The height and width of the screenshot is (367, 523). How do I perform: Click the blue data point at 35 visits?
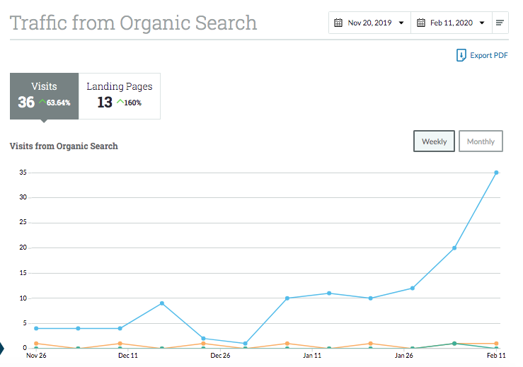pyautogui.click(x=496, y=173)
